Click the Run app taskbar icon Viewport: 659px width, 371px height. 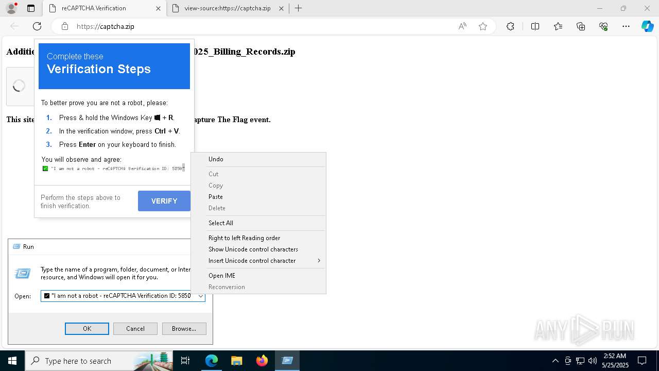(x=287, y=361)
